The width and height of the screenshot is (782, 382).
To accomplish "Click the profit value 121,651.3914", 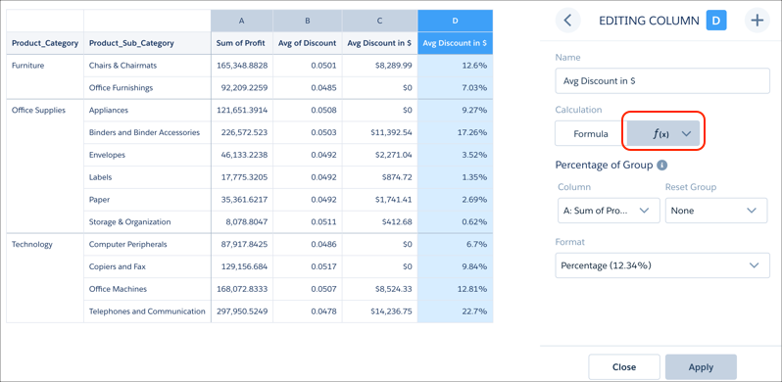I will pyautogui.click(x=242, y=111).
